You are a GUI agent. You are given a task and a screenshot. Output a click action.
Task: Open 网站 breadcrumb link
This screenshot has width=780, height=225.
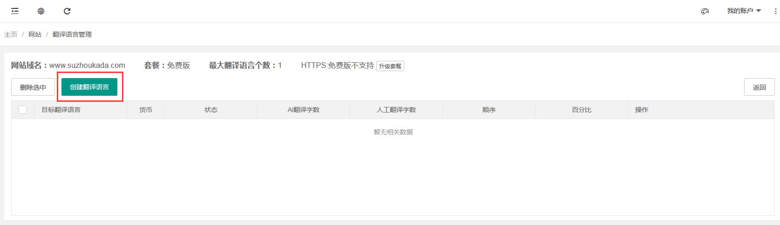tap(35, 34)
